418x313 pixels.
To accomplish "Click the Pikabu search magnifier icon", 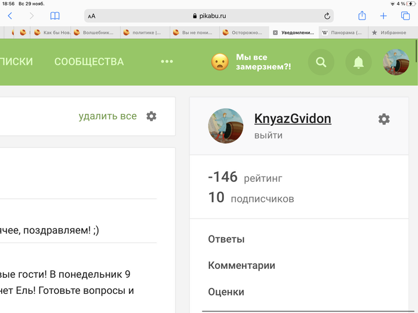I will coord(321,62).
